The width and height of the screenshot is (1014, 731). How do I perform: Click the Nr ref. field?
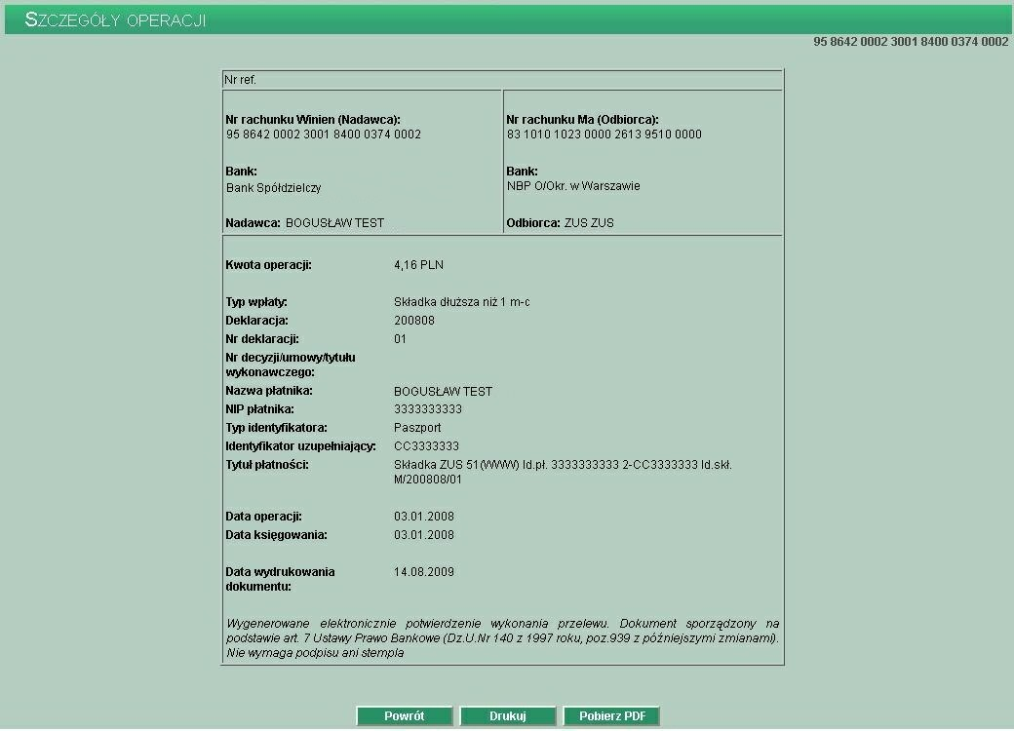click(502, 80)
